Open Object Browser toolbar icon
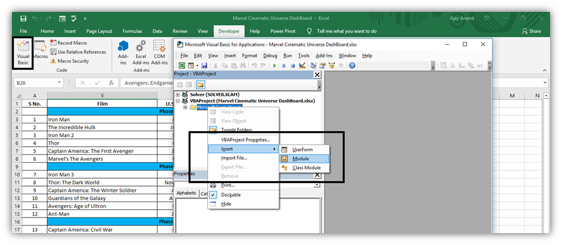Screen dimensions: 562x245 click(x=331, y=66)
